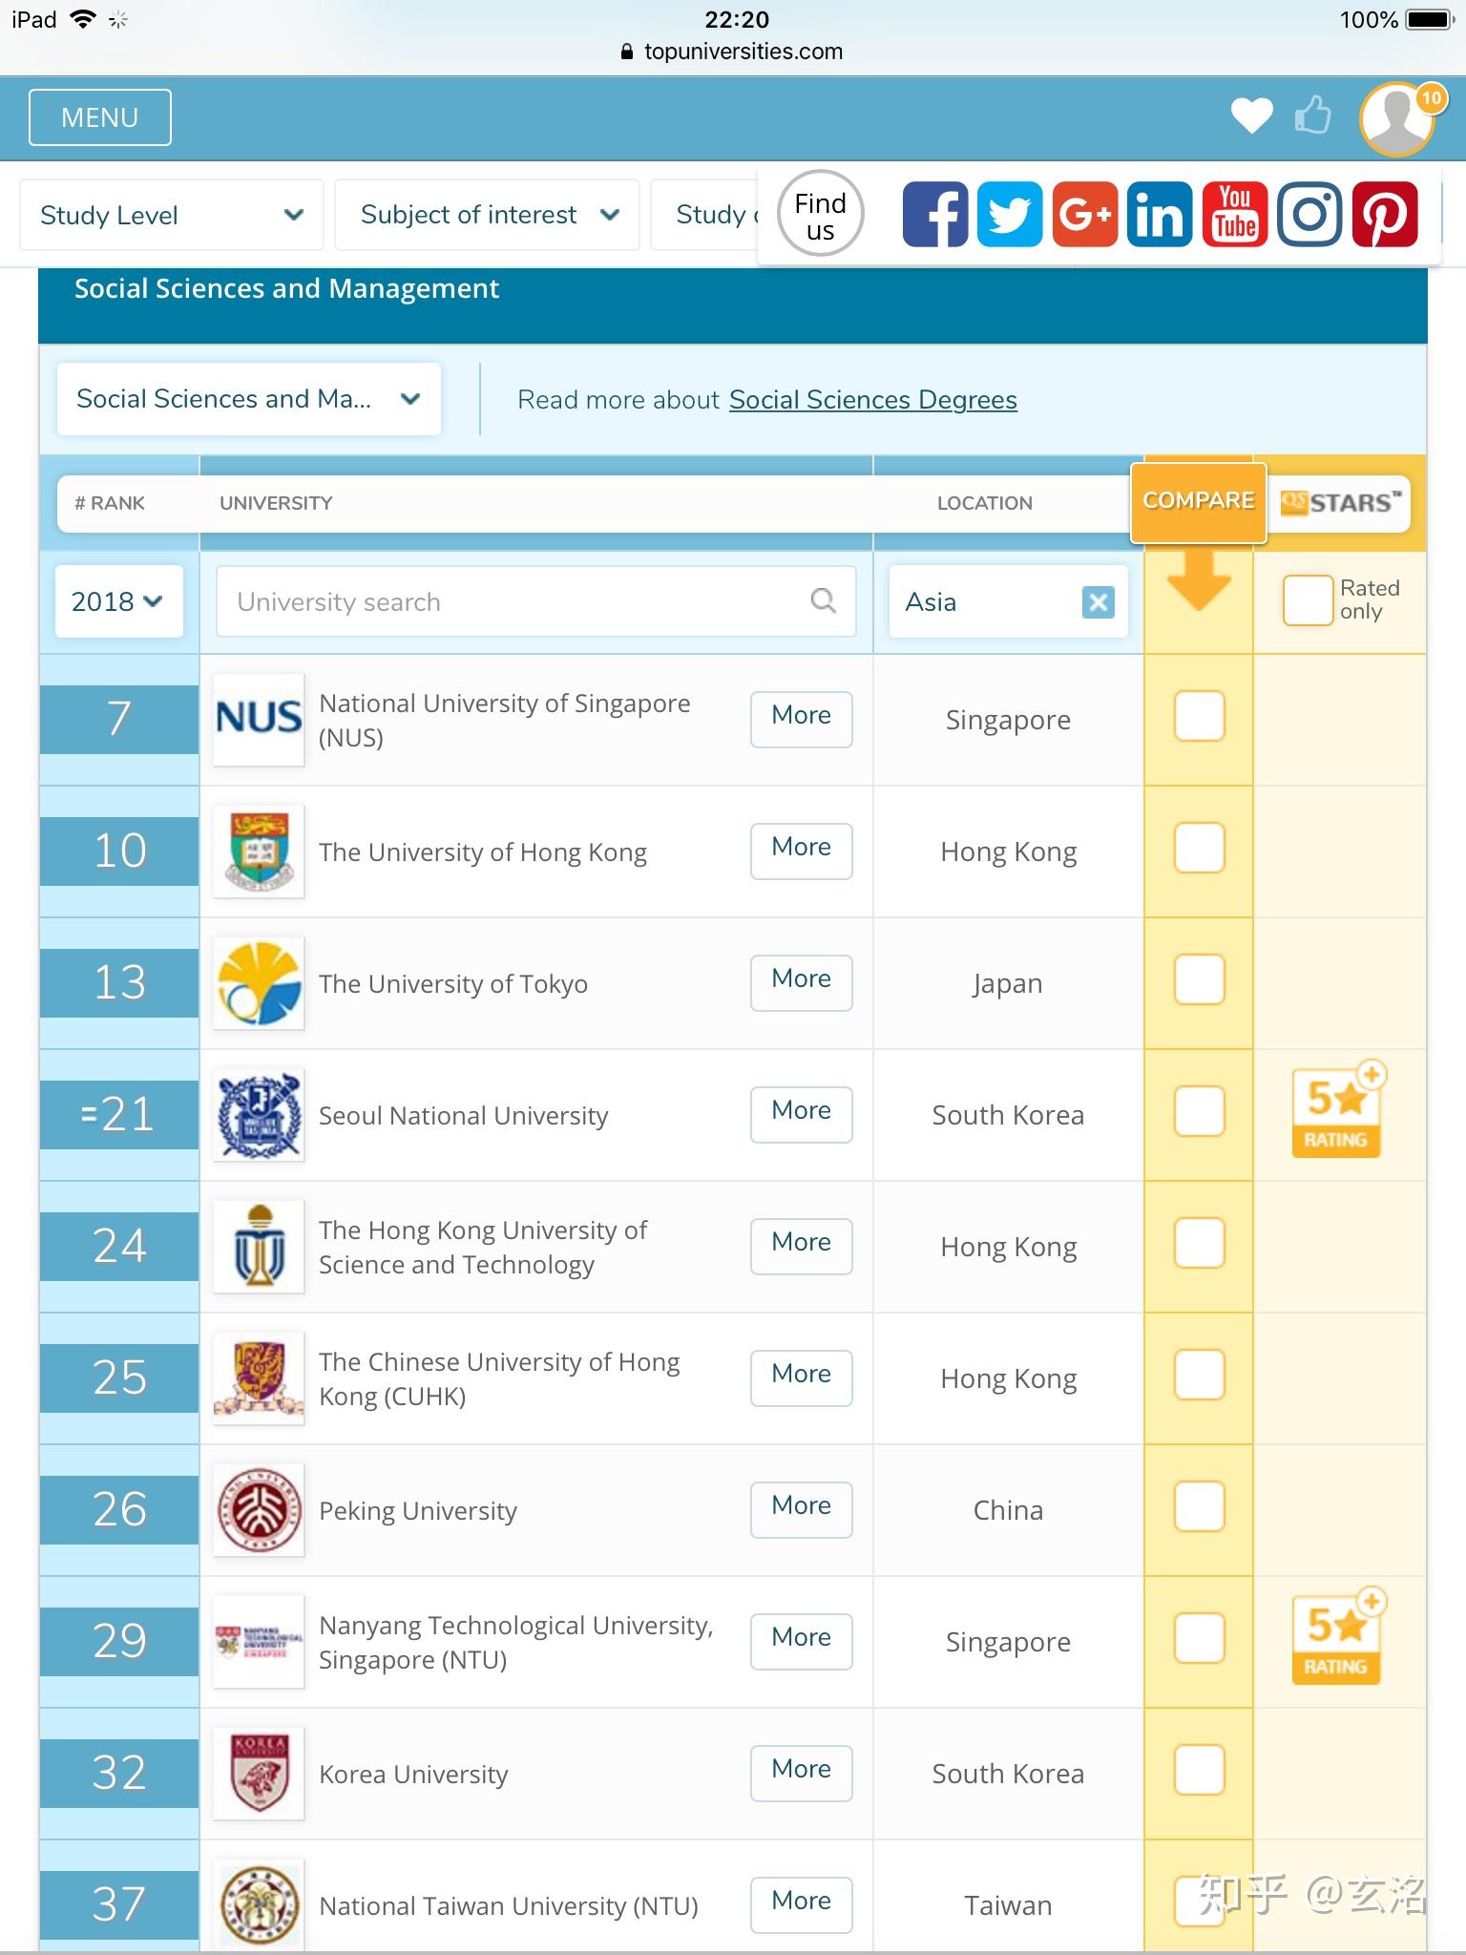Open favorites heart icon

click(1251, 116)
